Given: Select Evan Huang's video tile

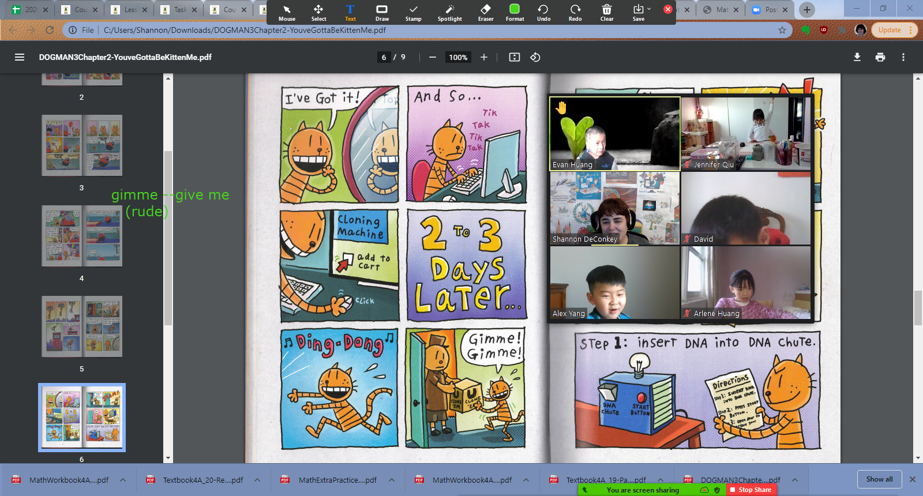Looking at the screenshot, I should (615, 134).
